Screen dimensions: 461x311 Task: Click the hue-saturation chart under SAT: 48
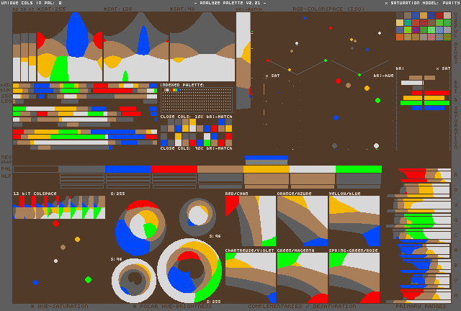click(x=202, y=47)
